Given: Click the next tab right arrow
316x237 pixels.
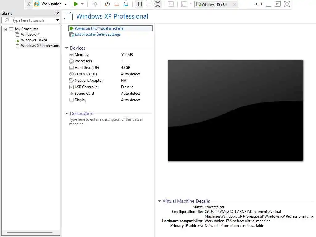Looking at the screenshot, I should click(x=262, y=4).
